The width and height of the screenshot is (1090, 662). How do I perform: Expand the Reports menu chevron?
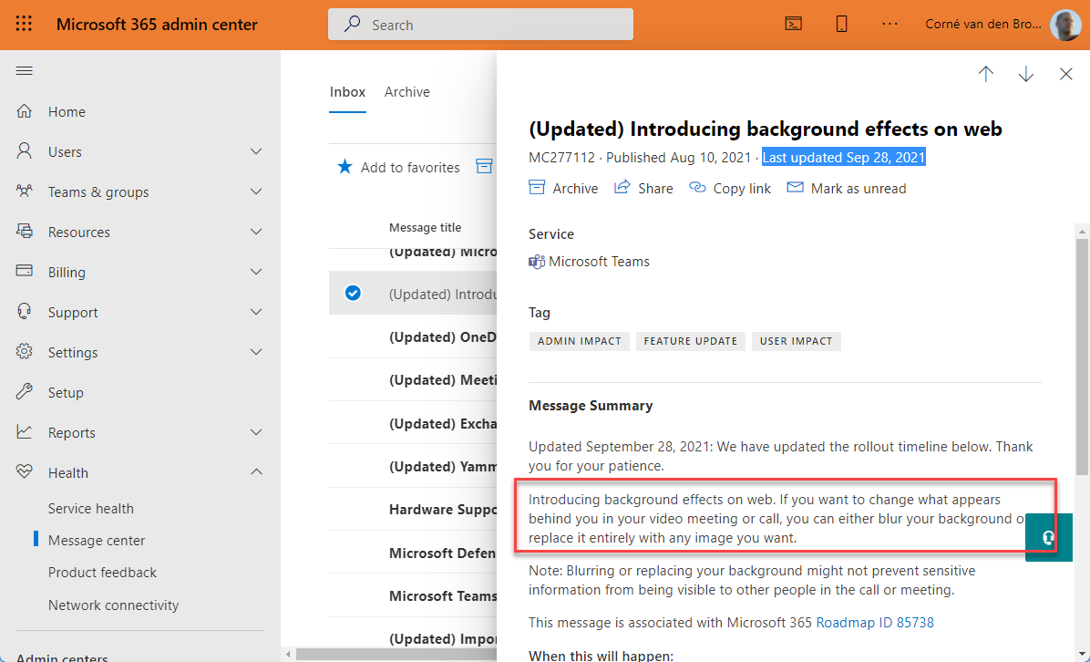point(256,432)
